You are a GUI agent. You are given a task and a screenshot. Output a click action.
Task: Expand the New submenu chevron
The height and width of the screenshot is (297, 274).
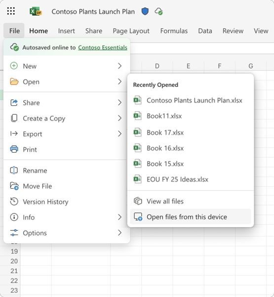point(119,66)
